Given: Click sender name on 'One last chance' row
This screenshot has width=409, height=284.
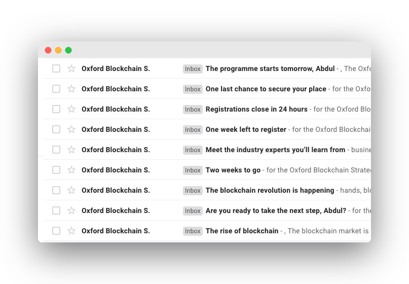Looking at the screenshot, I should (116, 89).
